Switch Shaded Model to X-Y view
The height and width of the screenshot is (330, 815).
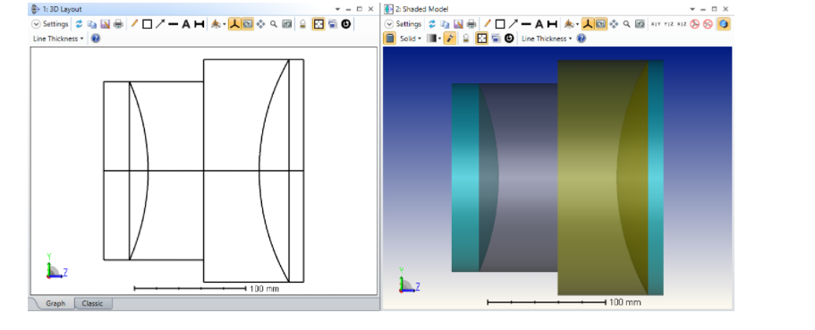657,24
